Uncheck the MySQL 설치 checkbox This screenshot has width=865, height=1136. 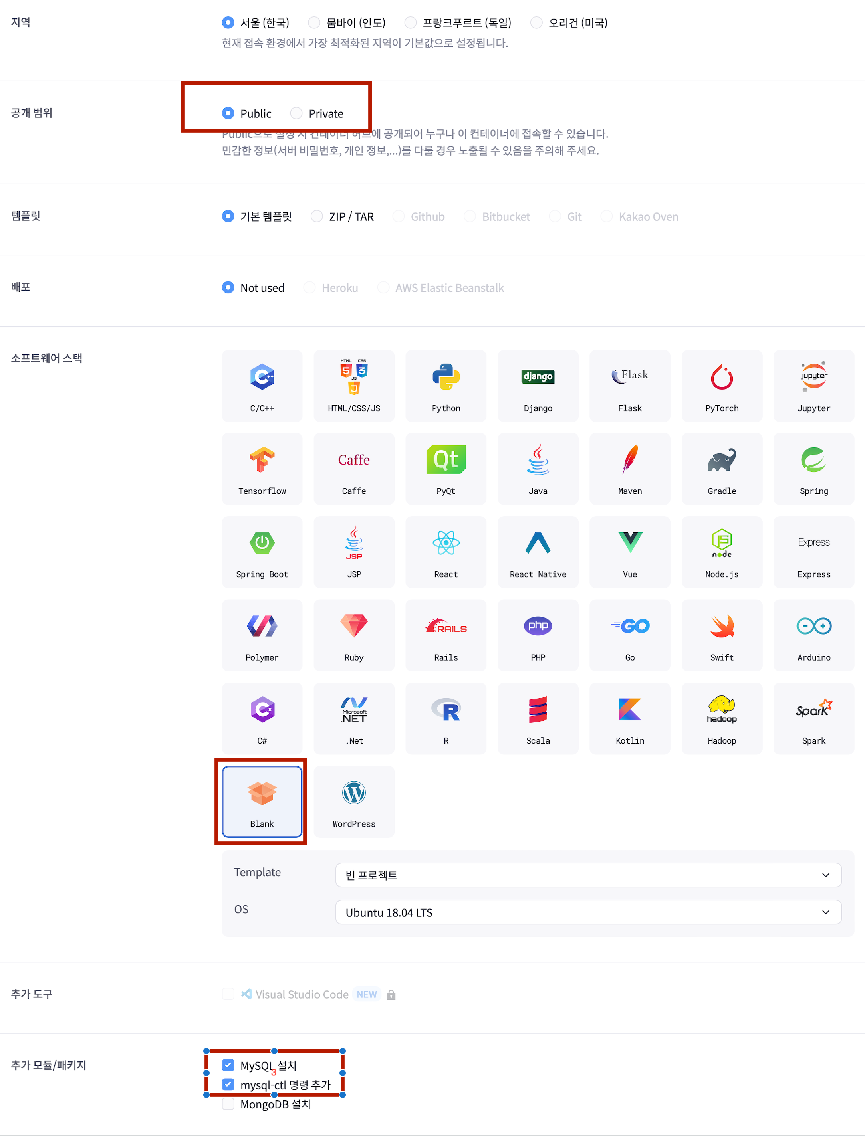pyautogui.click(x=228, y=1065)
